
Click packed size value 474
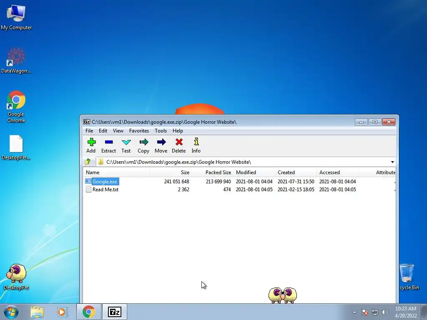tap(227, 190)
